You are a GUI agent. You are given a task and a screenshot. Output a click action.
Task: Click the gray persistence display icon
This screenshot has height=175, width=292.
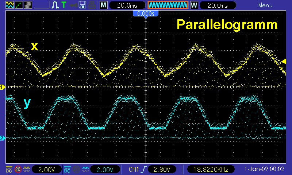coord(28,5)
